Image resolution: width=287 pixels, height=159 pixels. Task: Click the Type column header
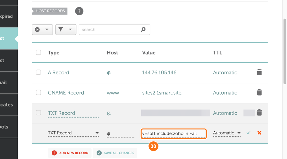point(54,53)
